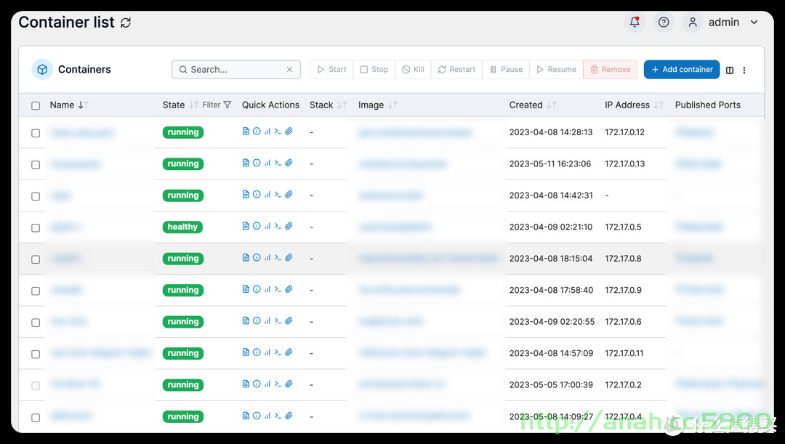Click the created time 2023-04-08 18:15:04
Screen dimensions: 785x444
click(551, 258)
